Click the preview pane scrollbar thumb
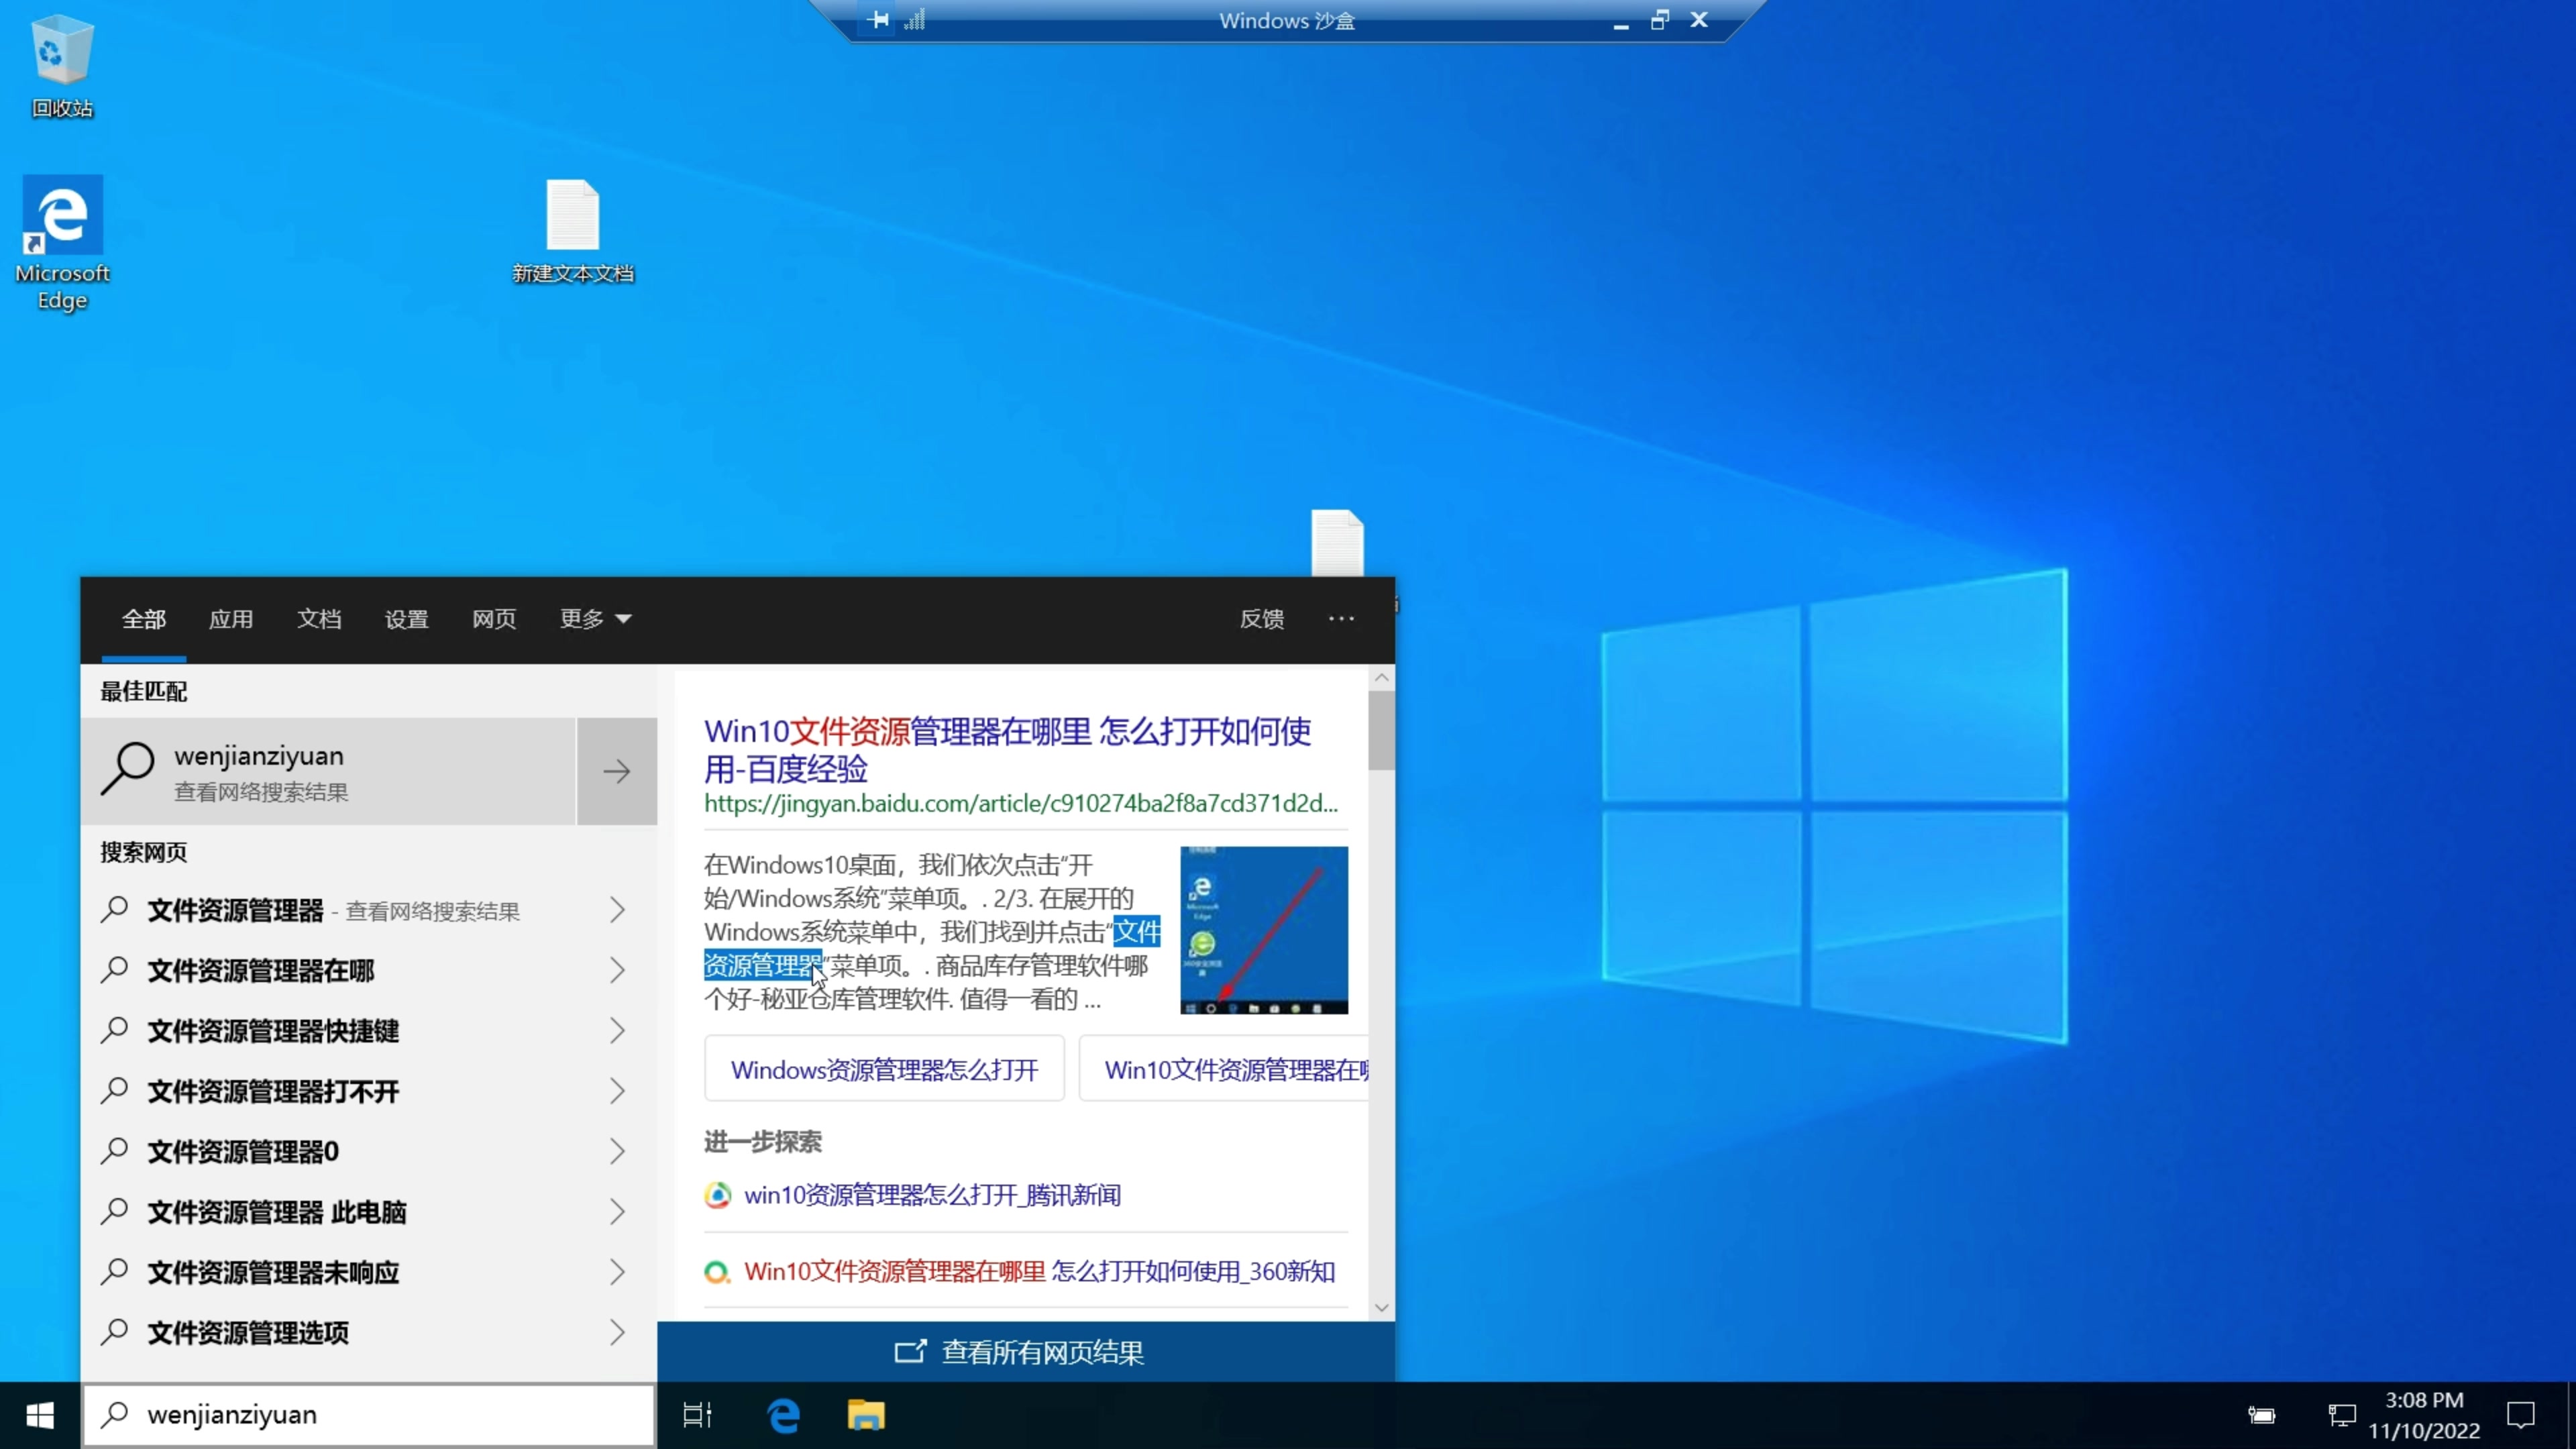The height and width of the screenshot is (1449, 2576). coord(1382,730)
